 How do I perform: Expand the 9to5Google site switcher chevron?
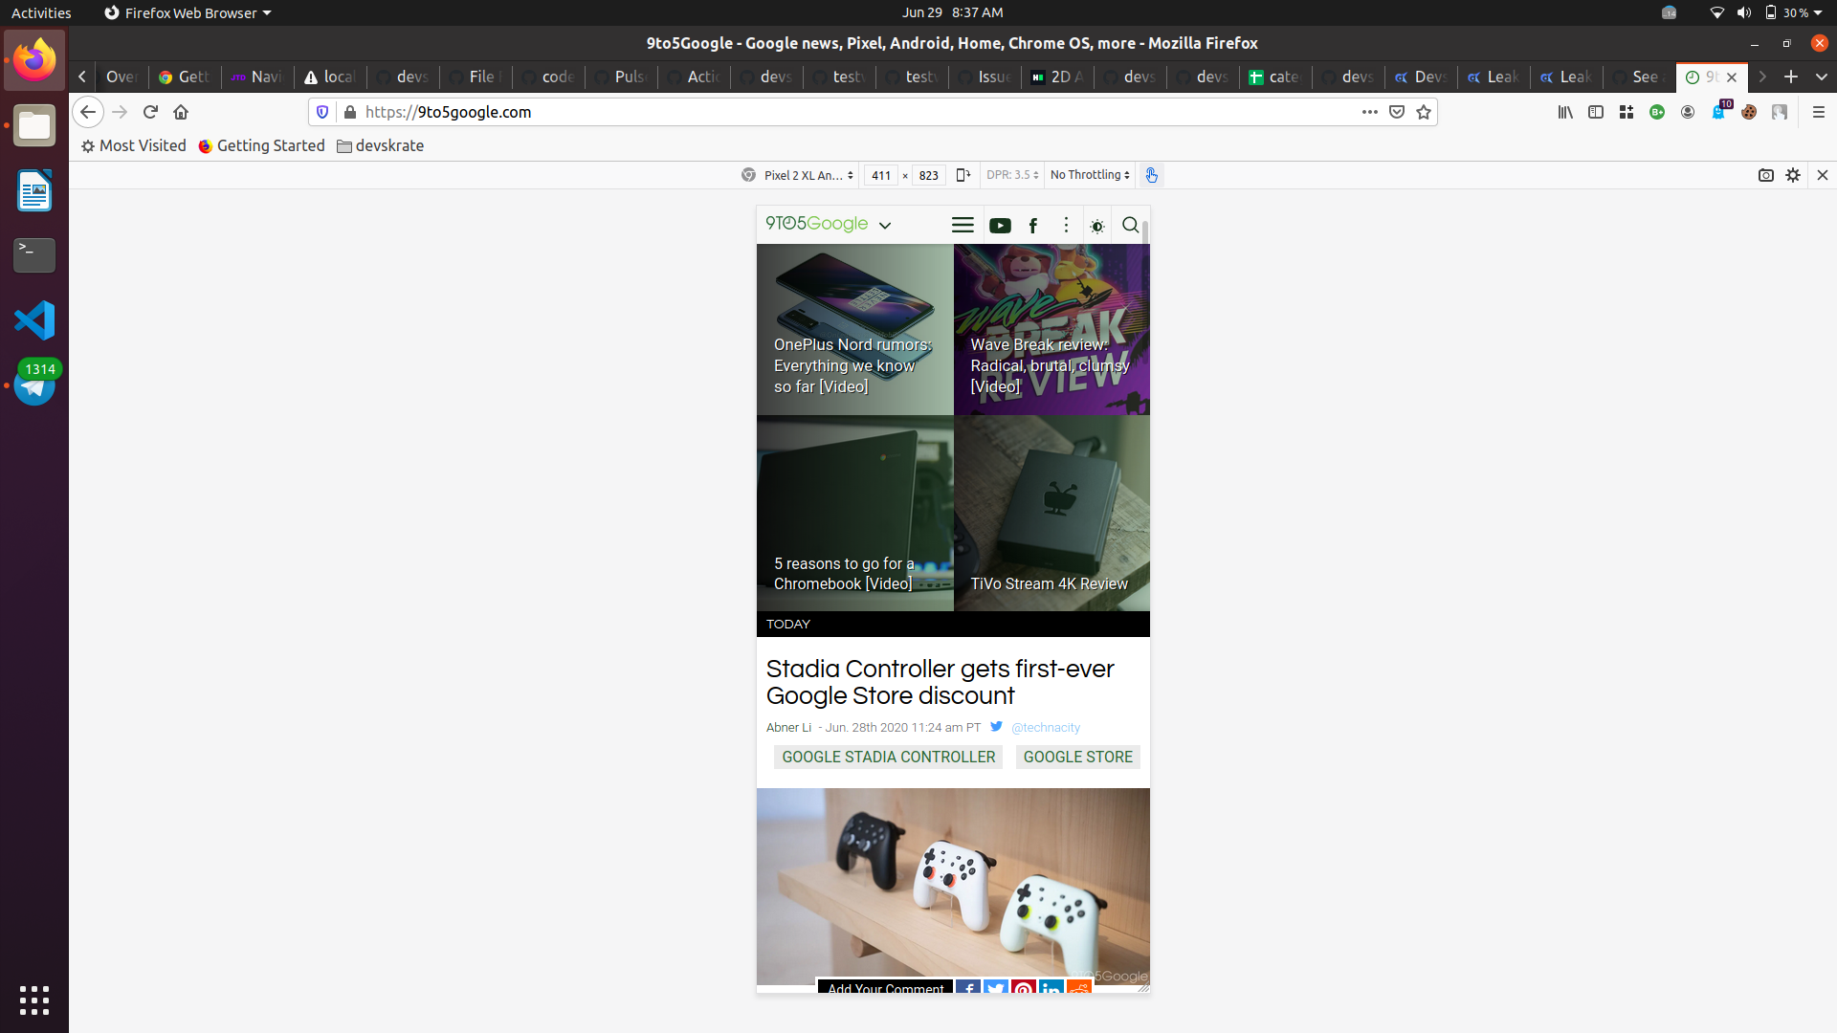click(885, 226)
